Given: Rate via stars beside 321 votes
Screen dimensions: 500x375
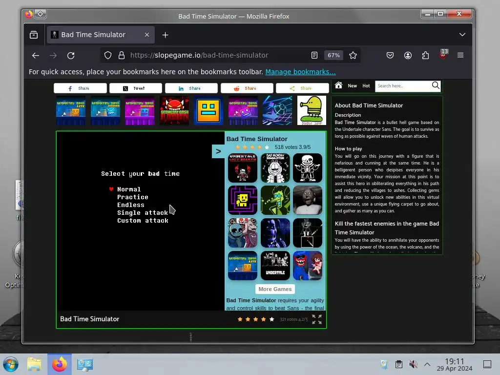Looking at the screenshot, I should pyautogui.click(x=256, y=319).
